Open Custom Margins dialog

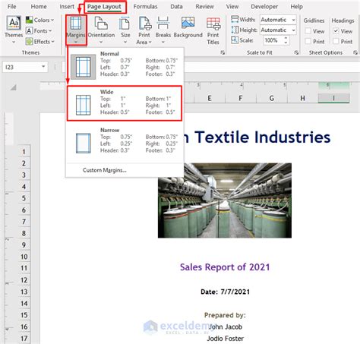(104, 170)
